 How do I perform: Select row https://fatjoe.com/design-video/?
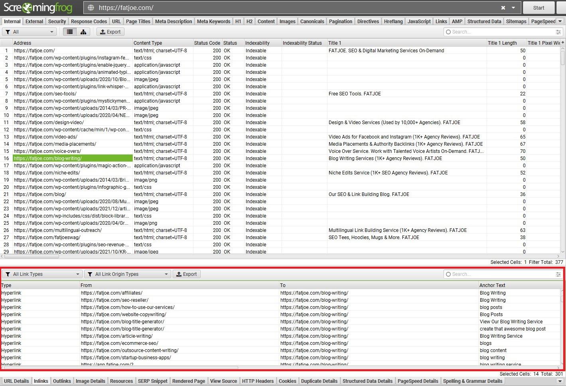pos(280,123)
